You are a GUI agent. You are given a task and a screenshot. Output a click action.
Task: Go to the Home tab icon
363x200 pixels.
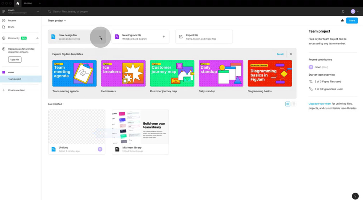pos(18,3)
